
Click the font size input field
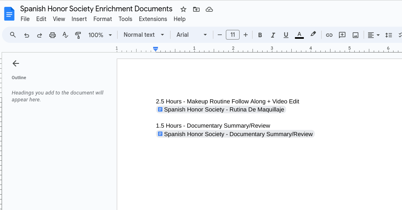point(233,35)
